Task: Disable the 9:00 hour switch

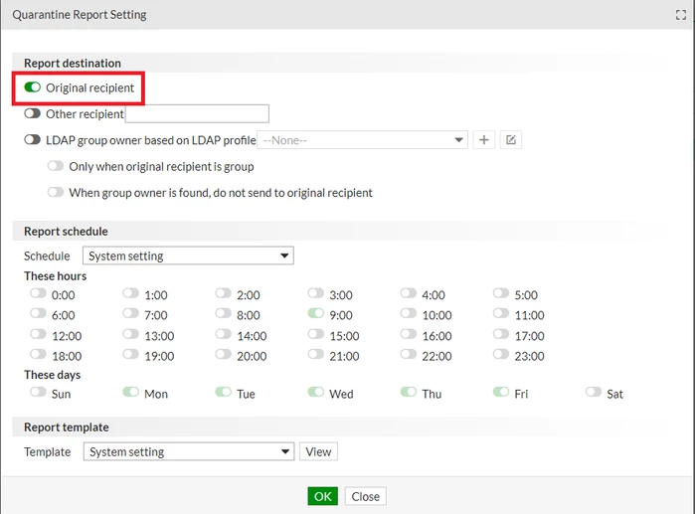Action: point(316,313)
